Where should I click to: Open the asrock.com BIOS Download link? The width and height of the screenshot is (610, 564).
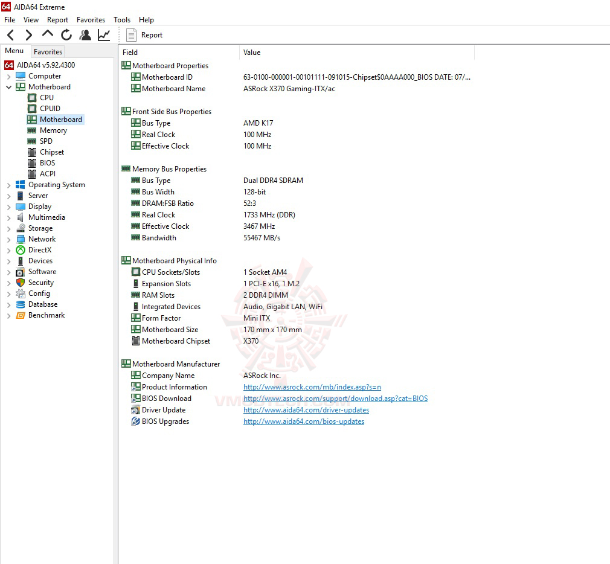(335, 399)
